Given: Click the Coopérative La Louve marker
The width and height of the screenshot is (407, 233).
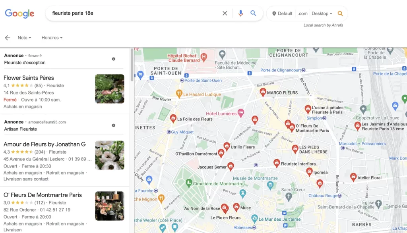Looking at the screenshot, I should [363, 109].
